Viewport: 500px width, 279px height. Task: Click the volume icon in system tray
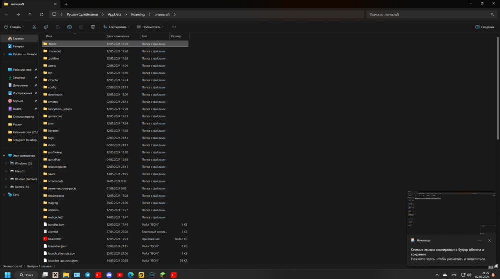point(469,275)
